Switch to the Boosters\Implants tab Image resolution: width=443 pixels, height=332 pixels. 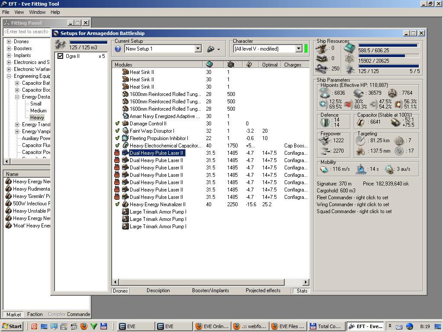point(211,290)
